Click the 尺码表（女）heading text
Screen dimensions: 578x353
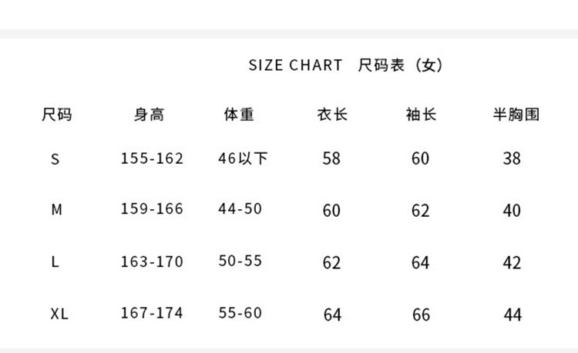401,65
